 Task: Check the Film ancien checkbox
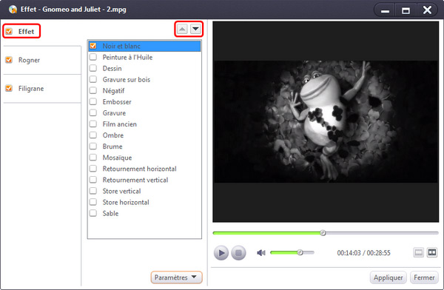(x=93, y=124)
